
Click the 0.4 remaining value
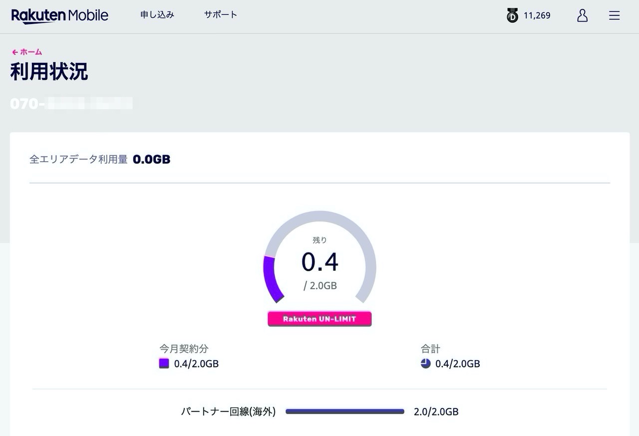pos(319,262)
